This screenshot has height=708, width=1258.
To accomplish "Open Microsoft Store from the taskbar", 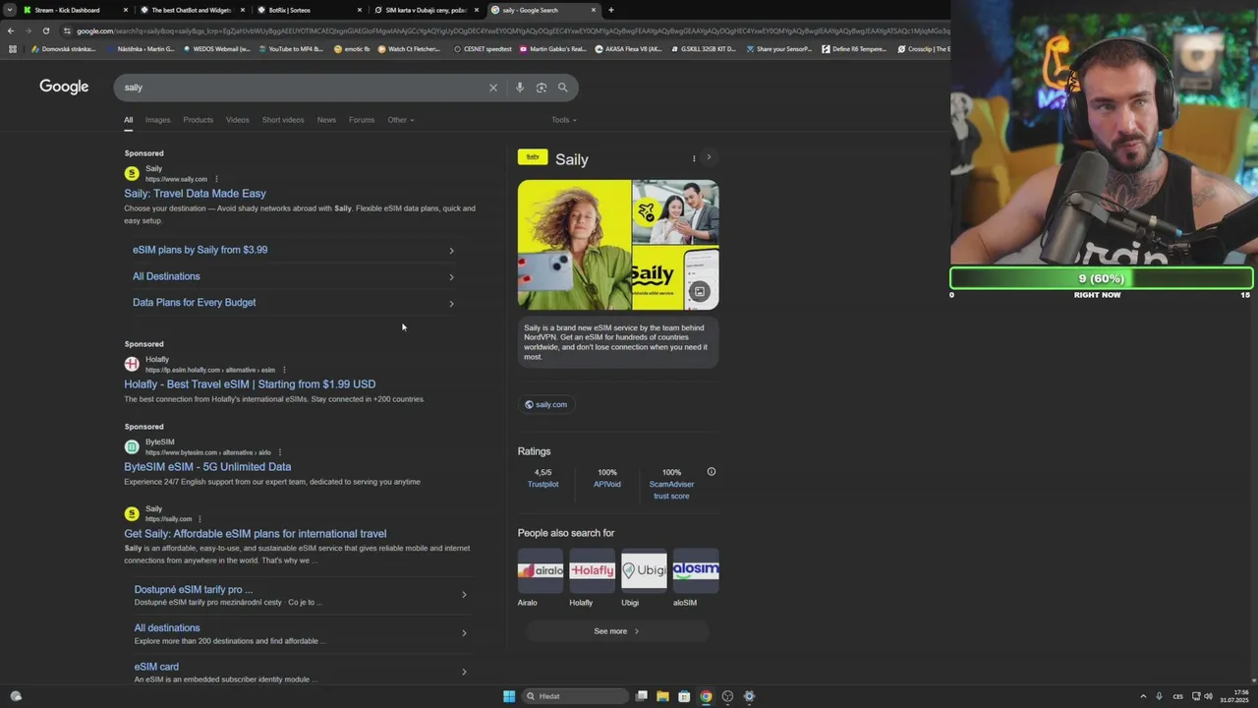I will click(x=684, y=696).
